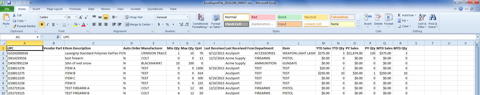Open the font size 11 dropdown
The image size is (480, 95).
click(76, 17)
